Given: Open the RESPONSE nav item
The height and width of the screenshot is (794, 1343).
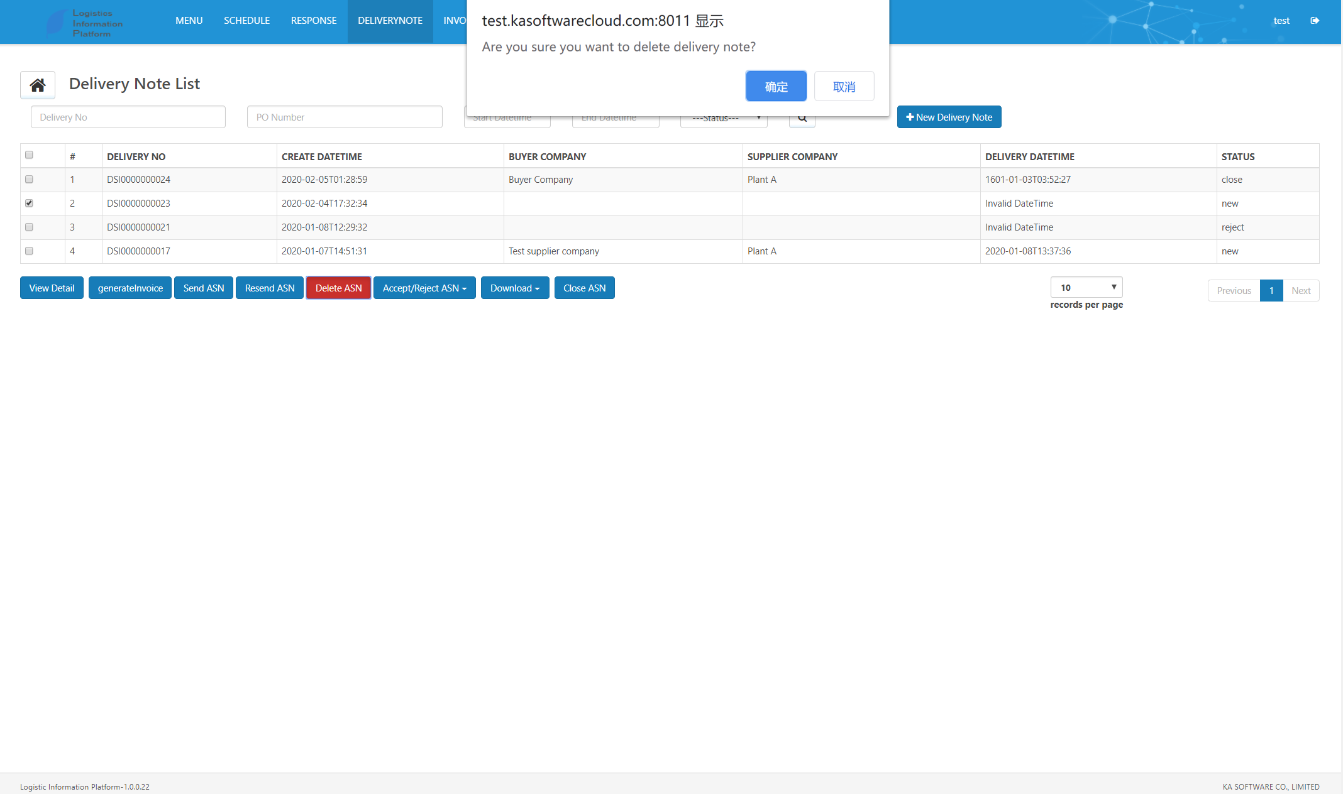Looking at the screenshot, I should click(314, 21).
